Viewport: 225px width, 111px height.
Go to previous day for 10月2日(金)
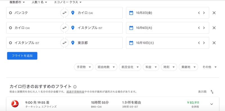tap(199, 13)
